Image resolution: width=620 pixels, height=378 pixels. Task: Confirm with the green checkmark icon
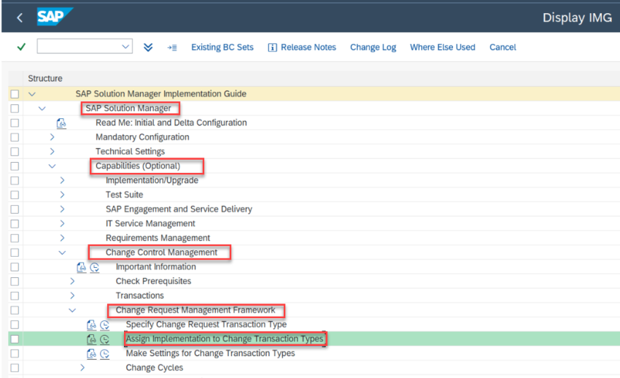(x=21, y=47)
